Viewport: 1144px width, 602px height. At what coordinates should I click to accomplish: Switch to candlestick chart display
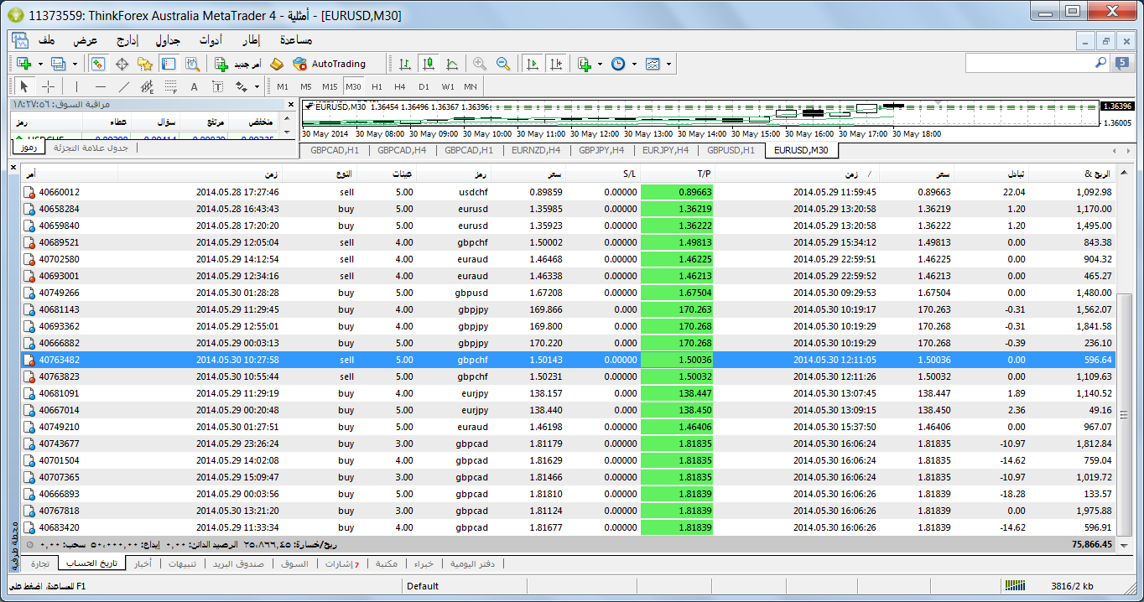pos(429,64)
